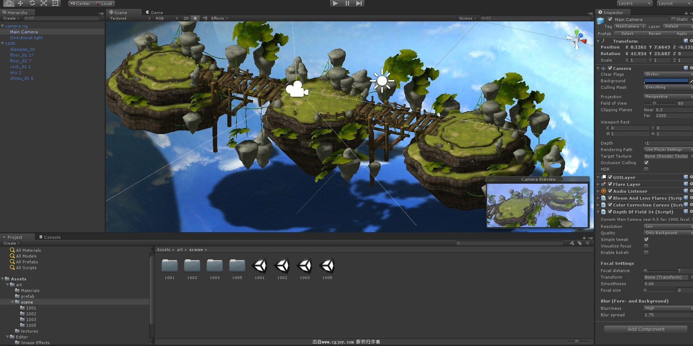Image resolution: width=693 pixels, height=346 pixels.
Task: Open the 1001 folder thumbnail
Action: point(170,266)
